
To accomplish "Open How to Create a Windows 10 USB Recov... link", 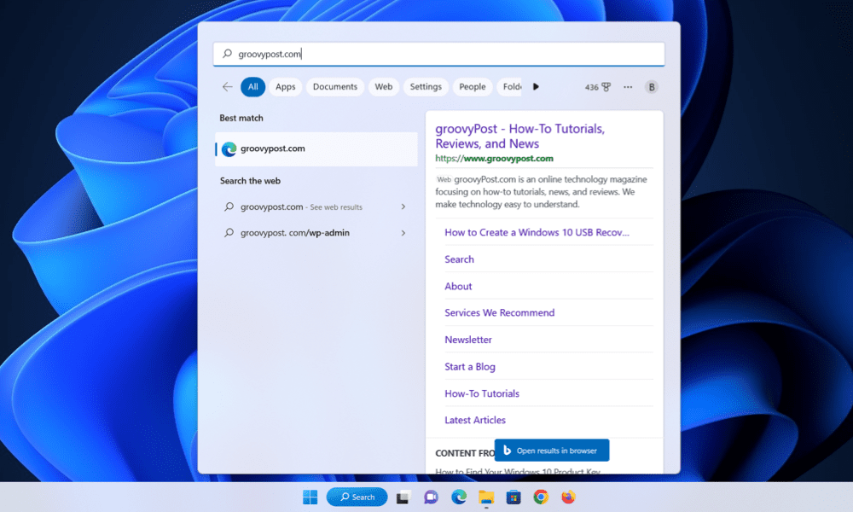I will pos(537,232).
